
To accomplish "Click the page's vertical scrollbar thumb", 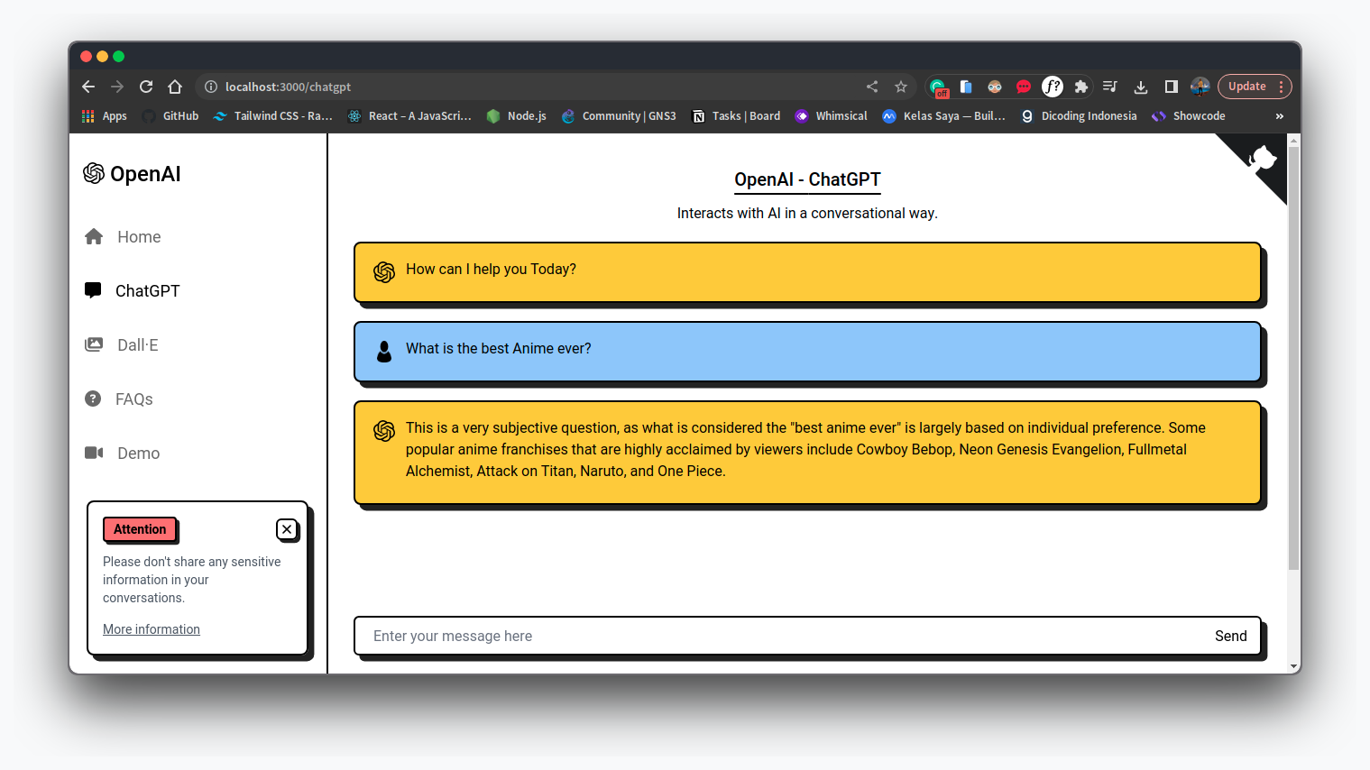I will click(1293, 358).
